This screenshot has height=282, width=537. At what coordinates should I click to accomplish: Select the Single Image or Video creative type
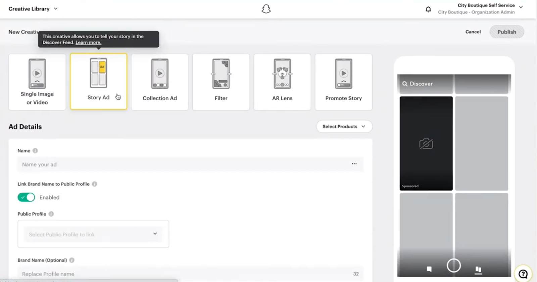tap(37, 82)
